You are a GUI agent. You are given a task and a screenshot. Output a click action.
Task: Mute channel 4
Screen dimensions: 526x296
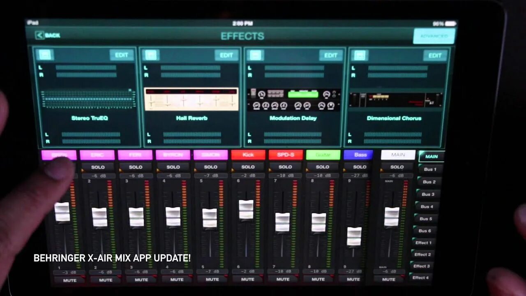pyautogui.click(x=177, y=280)
